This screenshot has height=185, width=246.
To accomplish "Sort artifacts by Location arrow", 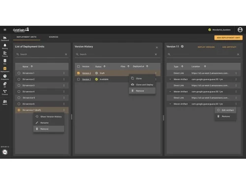I will pos(205,67).
